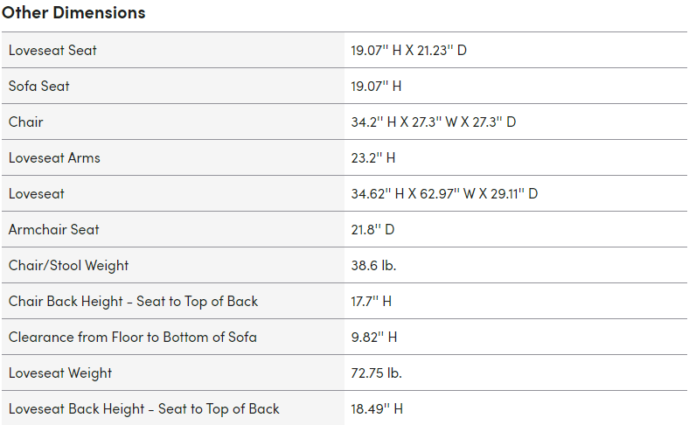The height and width of the screenshot is (425, 689).
Task: Select the Loveseat Seat row label
Action: coord(52,50)
